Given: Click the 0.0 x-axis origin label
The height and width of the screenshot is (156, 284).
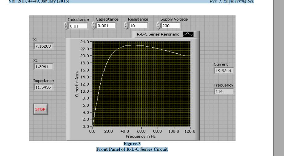Looking at the screenshot, I should click(x=92, y=131).
